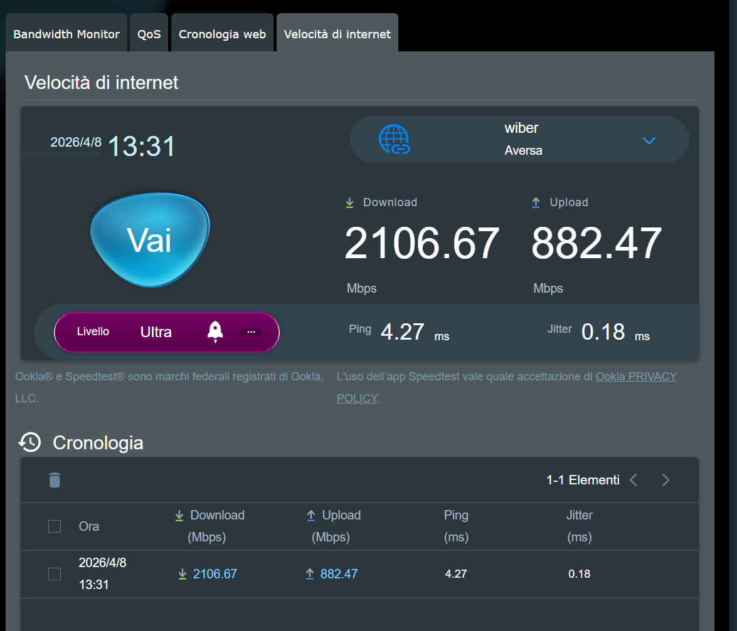The width and height of the screenshot is (737, 631).
Task: Click the Ping 4.27 ms result value
Action: click(x=402, y=331)
